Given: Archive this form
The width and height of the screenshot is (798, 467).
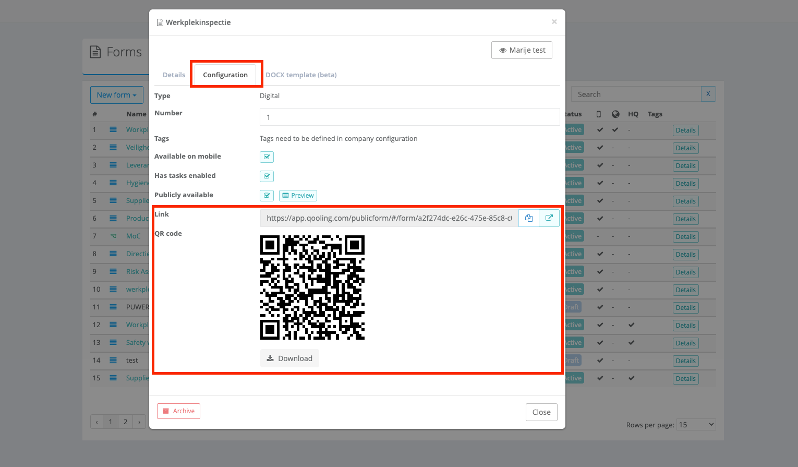Looking at the screenshot, I should [x=178, y=411].
